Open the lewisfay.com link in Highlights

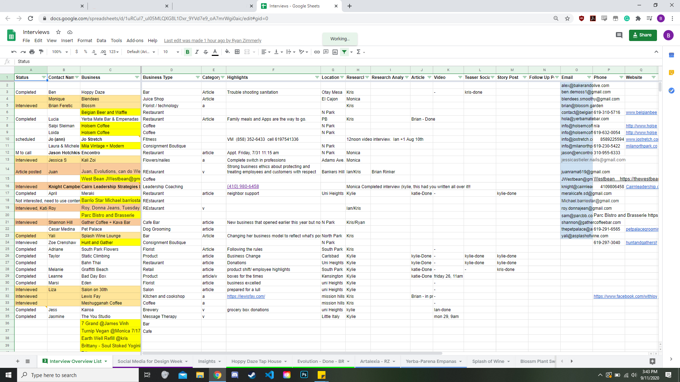(246, 296)
